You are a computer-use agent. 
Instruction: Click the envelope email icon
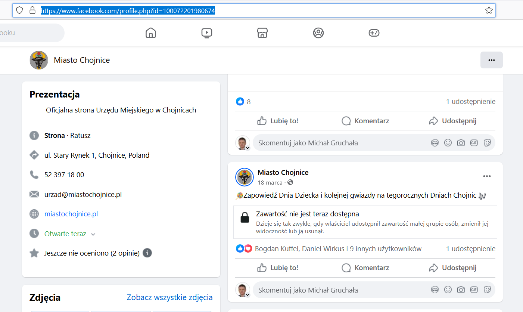(34, 194)
